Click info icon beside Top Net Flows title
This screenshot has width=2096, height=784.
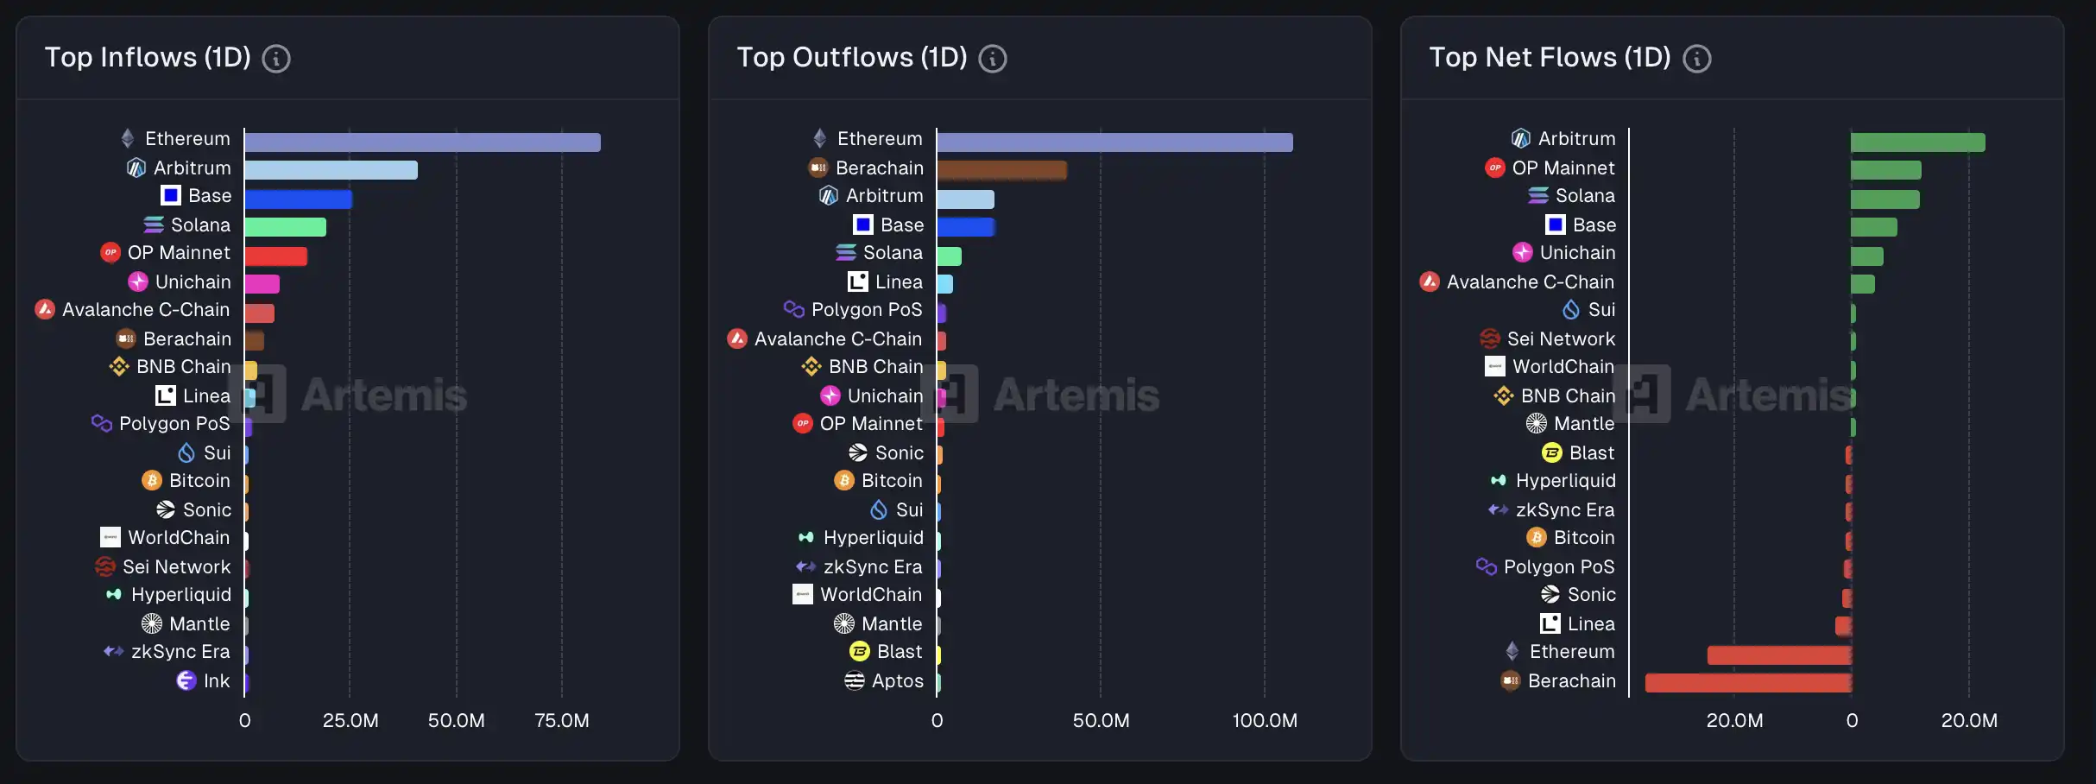(1696, 59)
